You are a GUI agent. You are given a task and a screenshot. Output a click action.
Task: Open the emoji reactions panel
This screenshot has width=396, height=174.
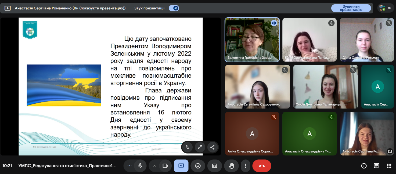pyautogui.click(x=198, y=166)
